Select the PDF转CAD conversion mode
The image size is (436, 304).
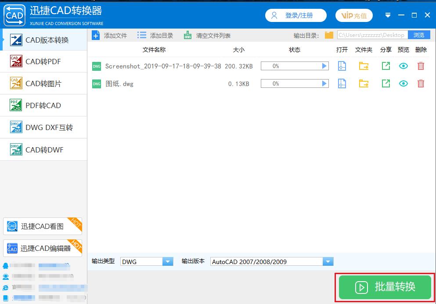pos(43,105)
